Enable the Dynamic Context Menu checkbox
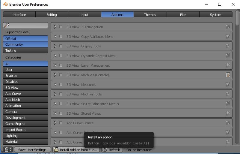This screenshot has width=240, height=154. coord(61,56)
